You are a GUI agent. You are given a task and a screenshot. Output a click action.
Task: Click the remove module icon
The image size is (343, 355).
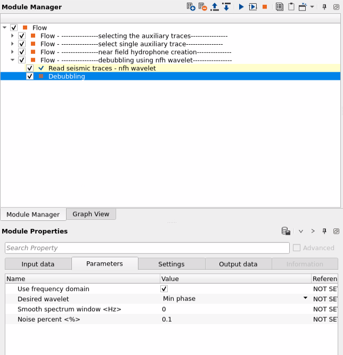[202, 7]
